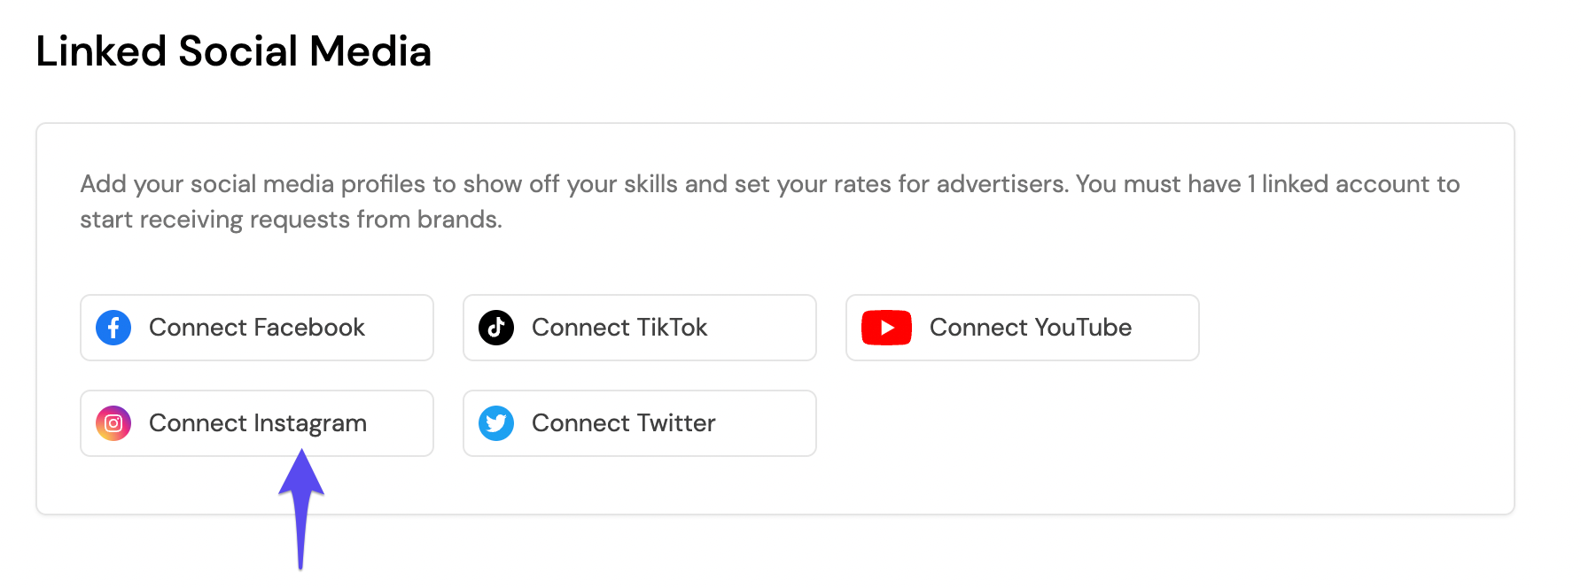Click the purple upward arrow annotation

(301, 509)
